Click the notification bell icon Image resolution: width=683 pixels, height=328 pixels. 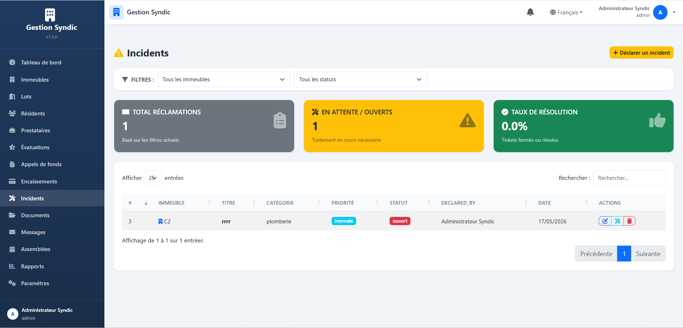(530, 12)
